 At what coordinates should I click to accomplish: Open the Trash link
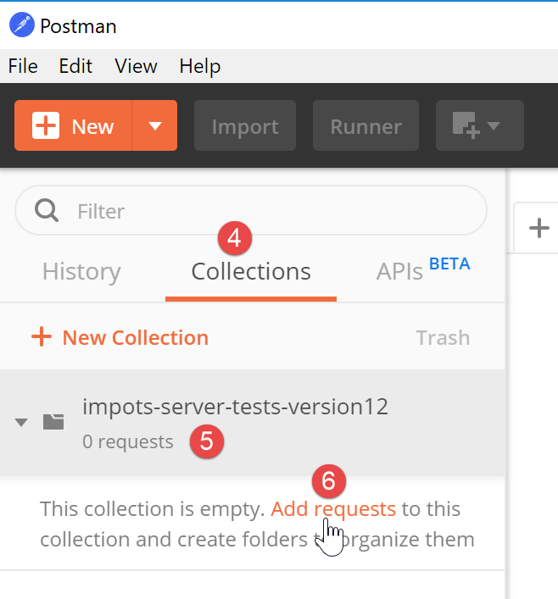coord(443,337)
